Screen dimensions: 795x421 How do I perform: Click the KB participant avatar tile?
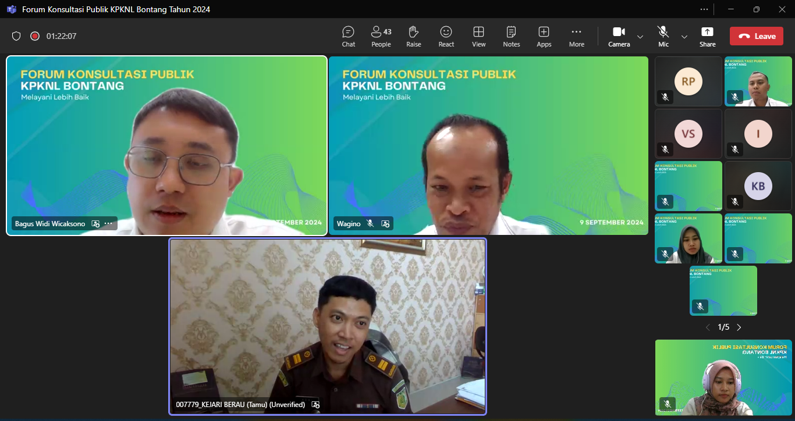pos(758,186)
